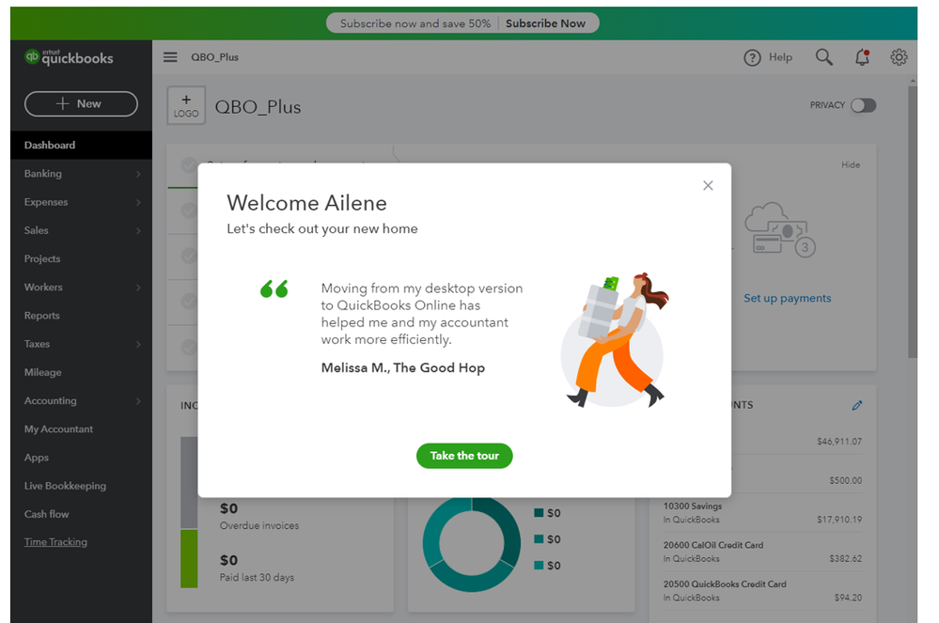The width and height of the screenshot is (939, 623).
Task: Click the green bar in the invoices chart
Action: (x=189, y=558)
